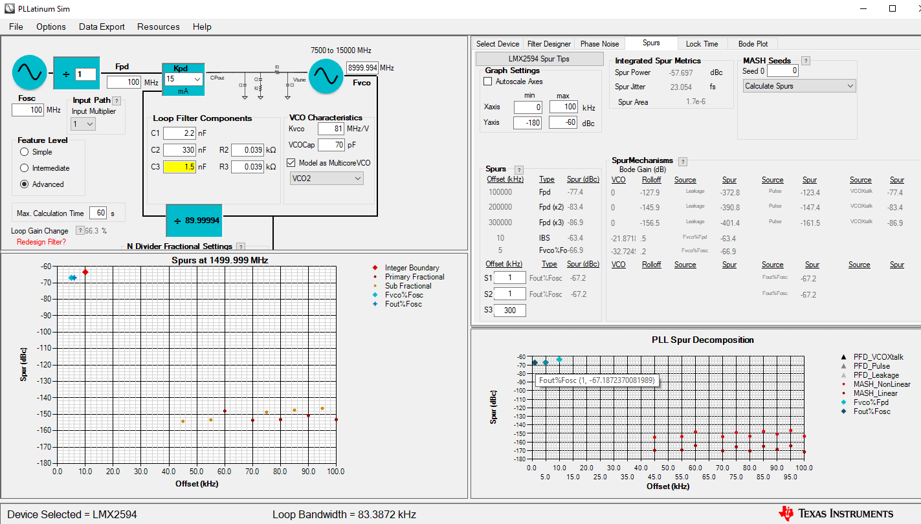Image resolution: width=921 pixels, height=524 pixels.
Task: Click the Device Selected = LMX2594 status text
Action: pos(72,515)
